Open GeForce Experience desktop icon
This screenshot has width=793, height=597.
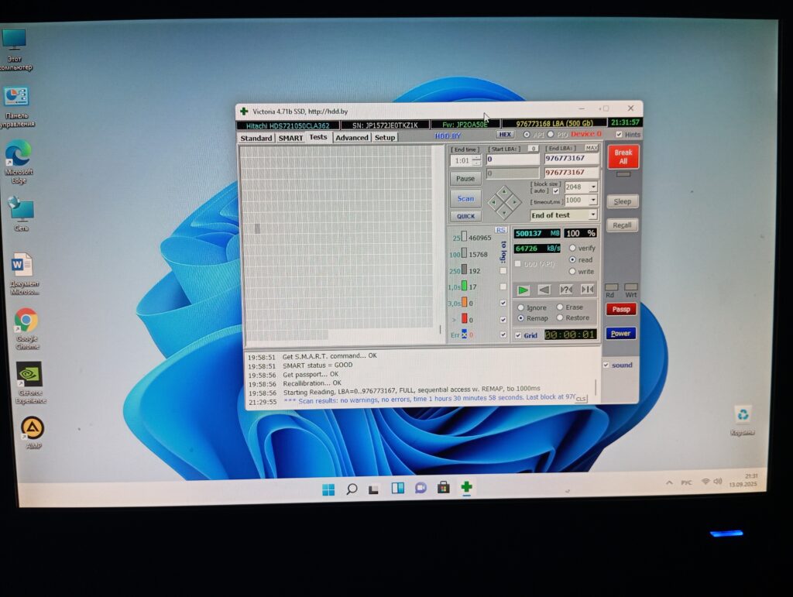[30, 383]
